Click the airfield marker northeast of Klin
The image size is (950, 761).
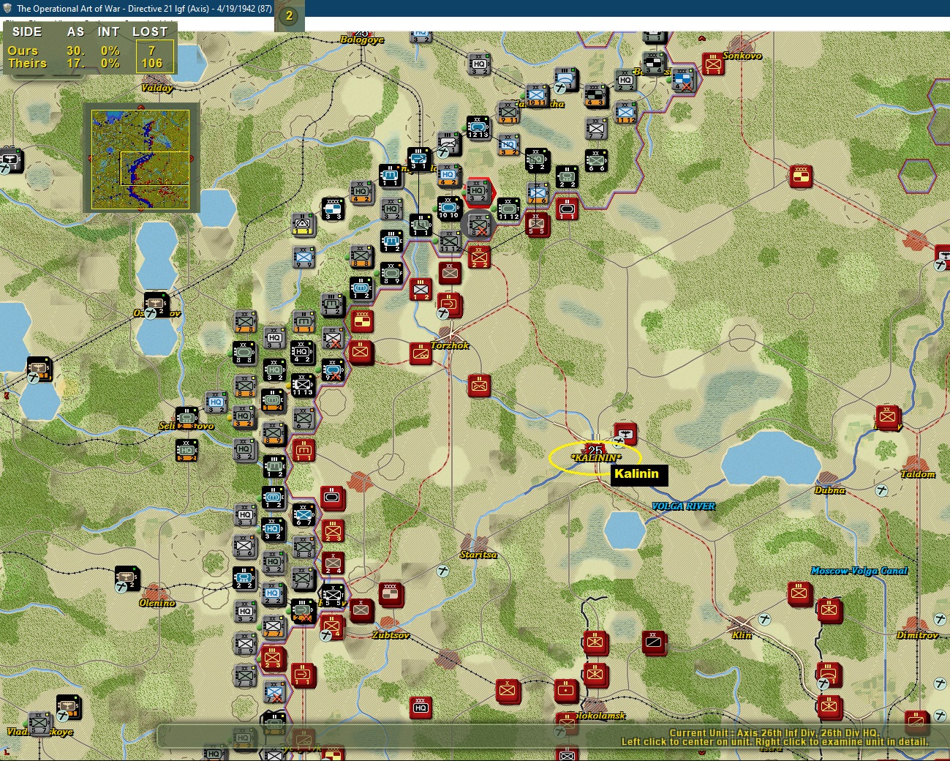point(764,619)
